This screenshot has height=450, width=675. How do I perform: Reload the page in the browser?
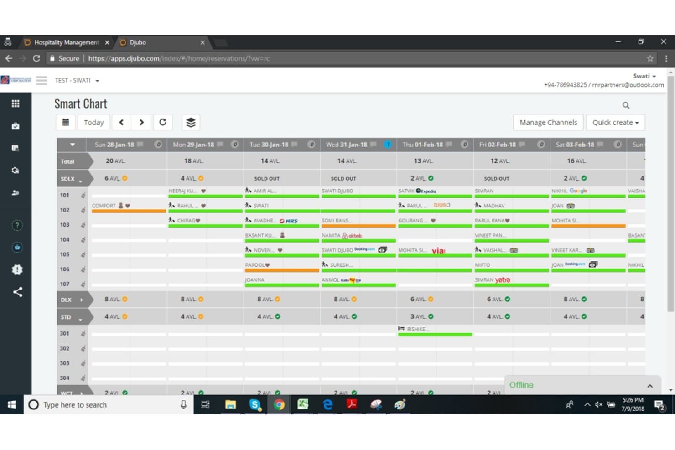pos(36,58)
